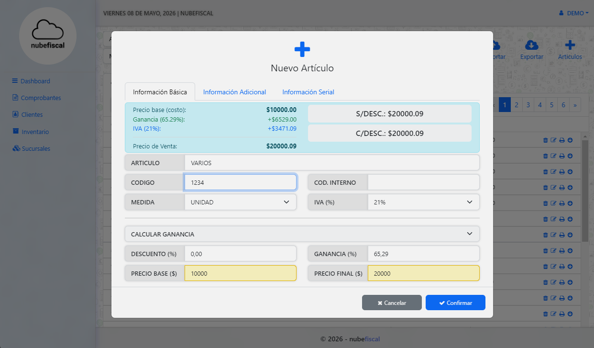Click the C/DESC.: $20000.09 box
Screen dimensions: 594x348
390,133
